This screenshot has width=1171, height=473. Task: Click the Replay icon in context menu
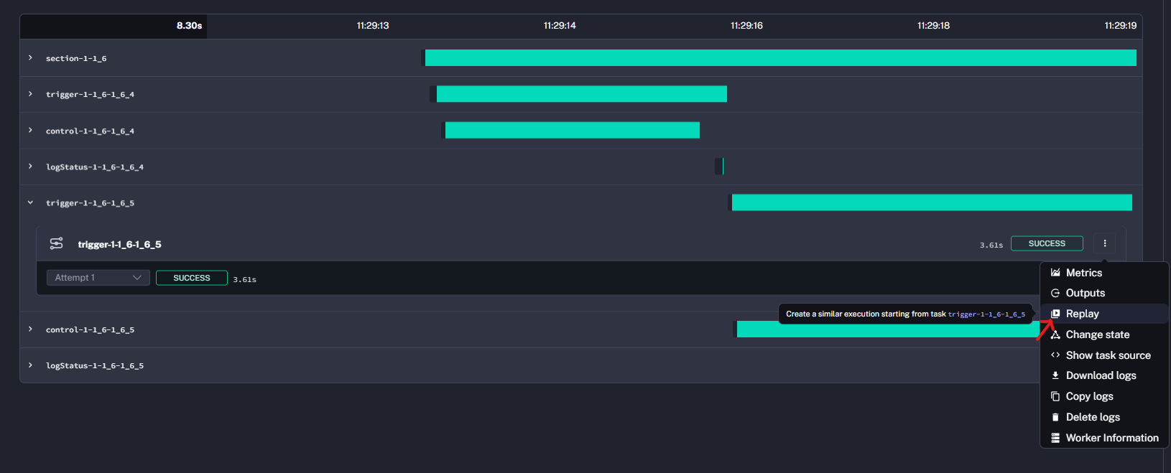tap(1055, 314)
